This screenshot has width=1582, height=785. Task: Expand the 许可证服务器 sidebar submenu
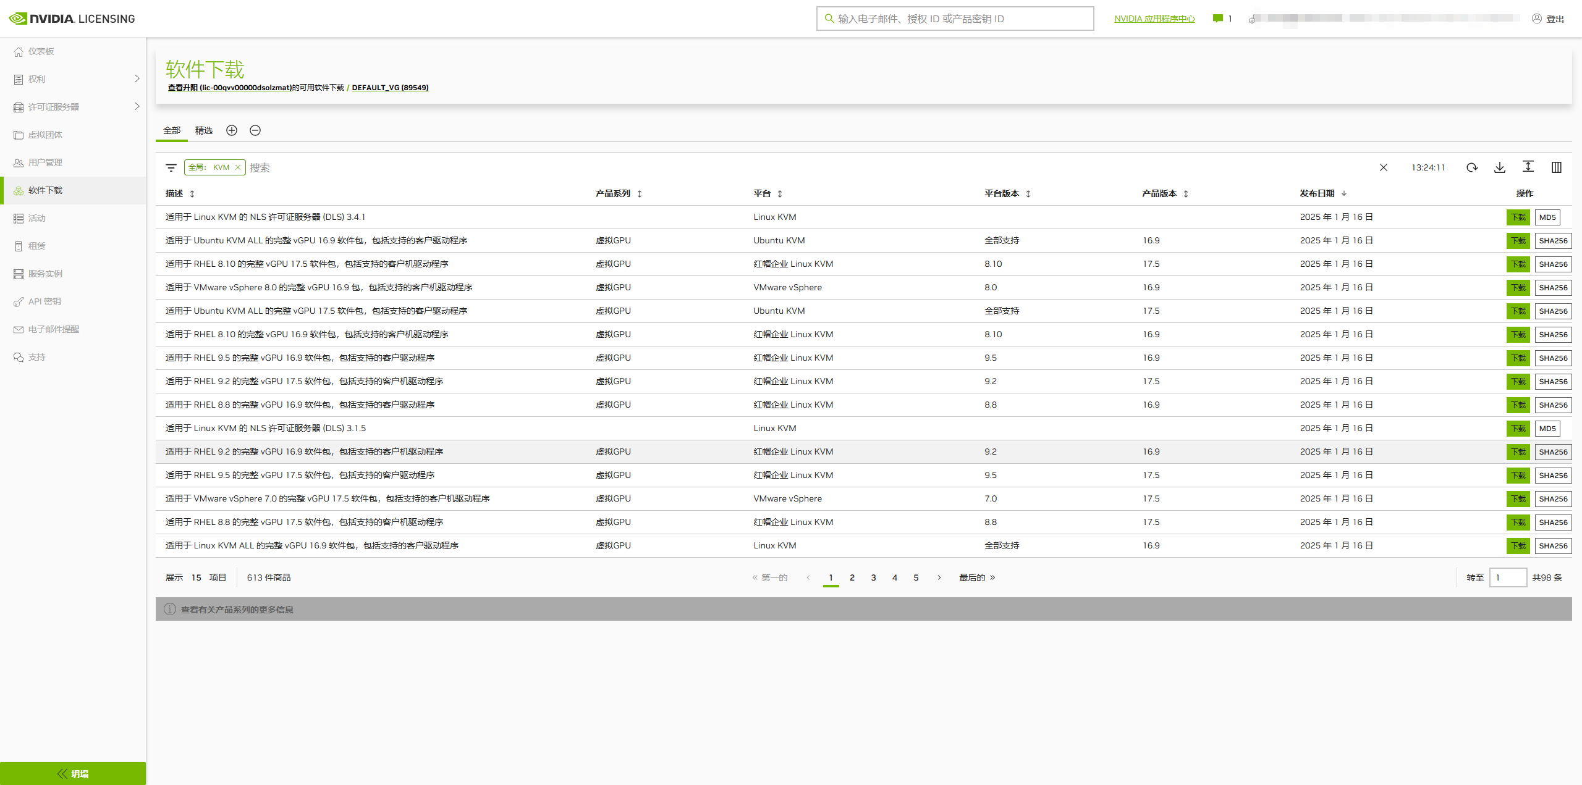pos(137,106)
